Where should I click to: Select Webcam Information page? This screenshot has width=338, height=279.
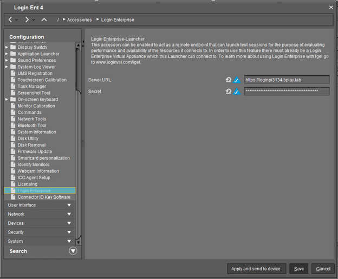[38, 171]
